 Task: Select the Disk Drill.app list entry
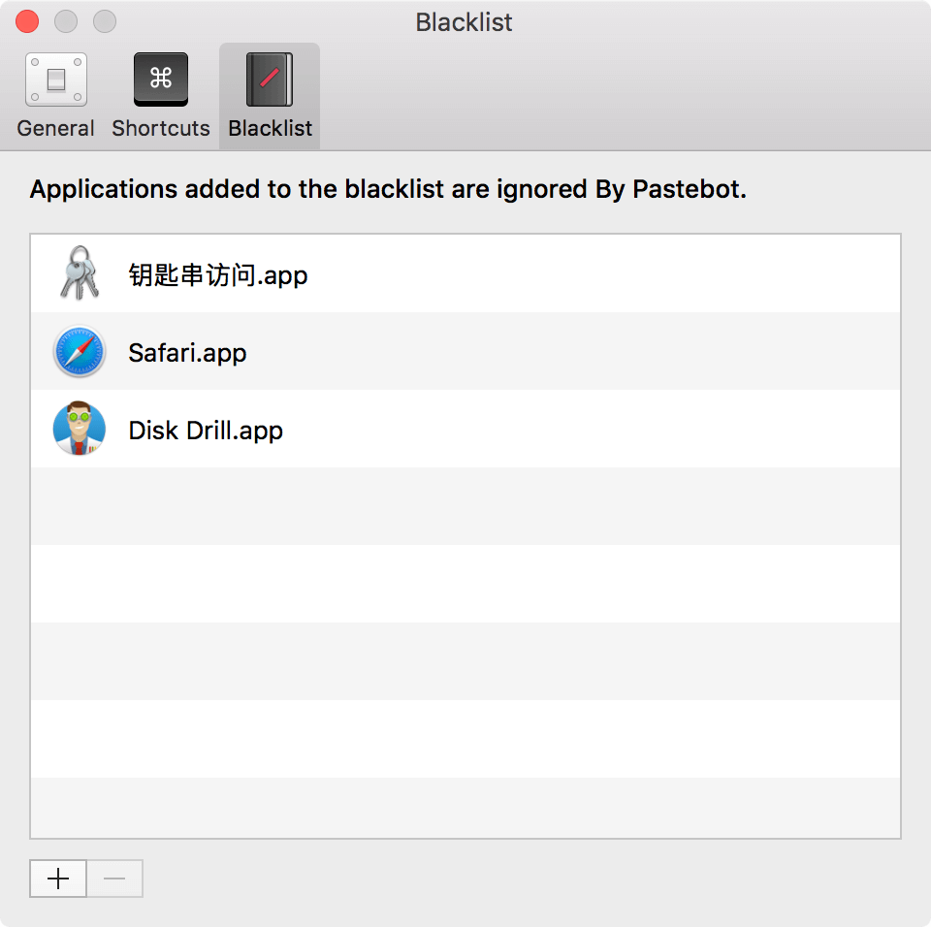point(465,429)
